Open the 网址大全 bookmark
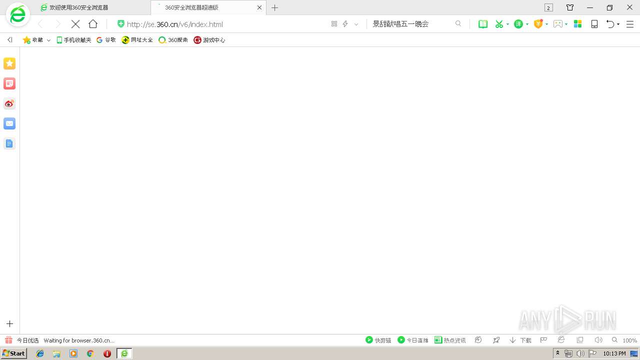Viewport: 640px width, 360px height. (137, 40)
